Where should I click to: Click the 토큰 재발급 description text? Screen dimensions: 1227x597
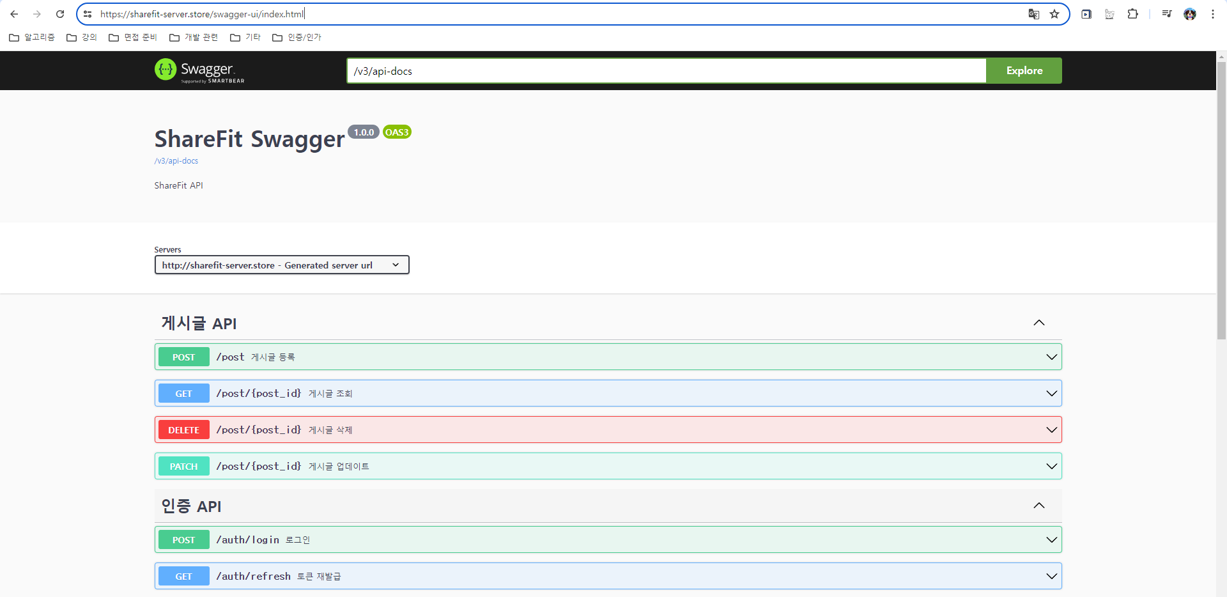pyautogui.click(x=319, y=577)
